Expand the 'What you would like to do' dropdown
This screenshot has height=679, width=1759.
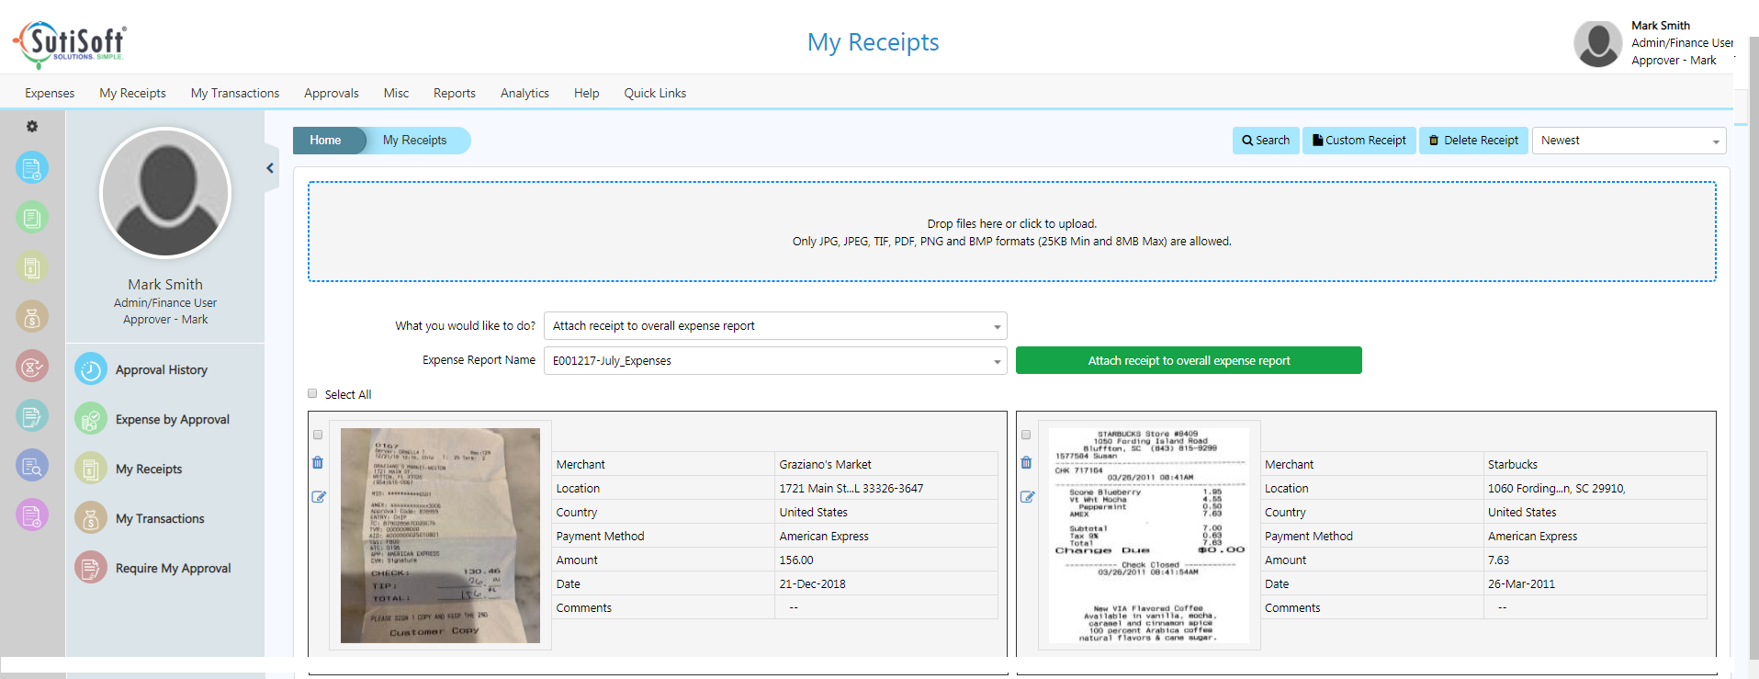click(x=774, y=326)
